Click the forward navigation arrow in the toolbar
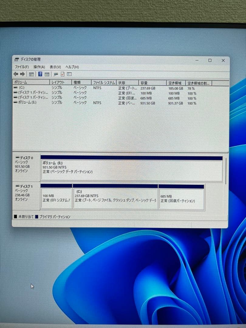This screenshot has height=328, width=246. pyautogui.click(x=22, y=74)
